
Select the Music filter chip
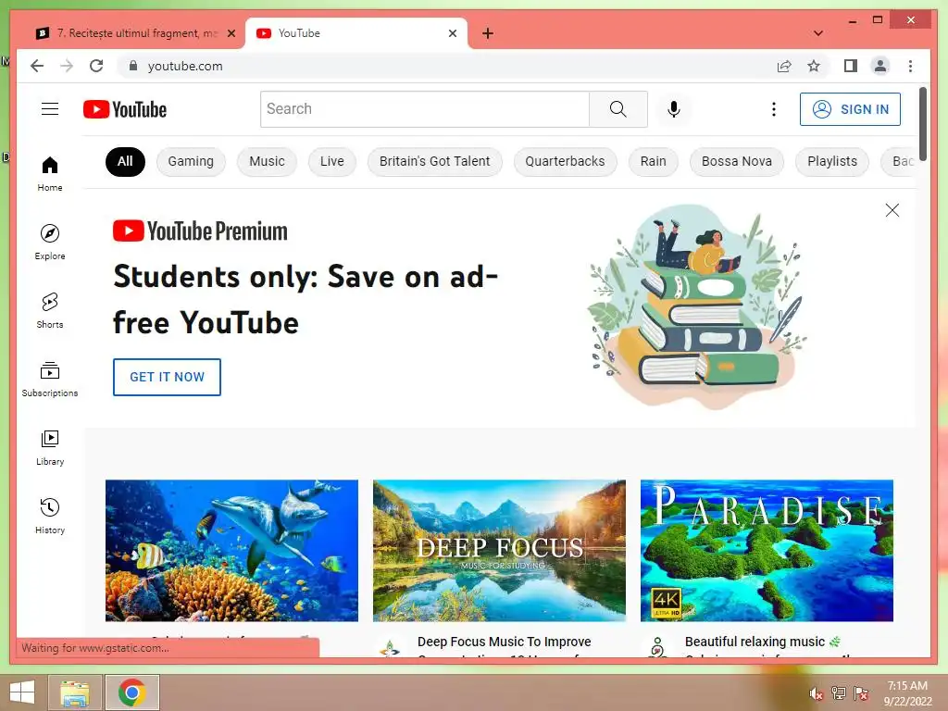point(268,161)
